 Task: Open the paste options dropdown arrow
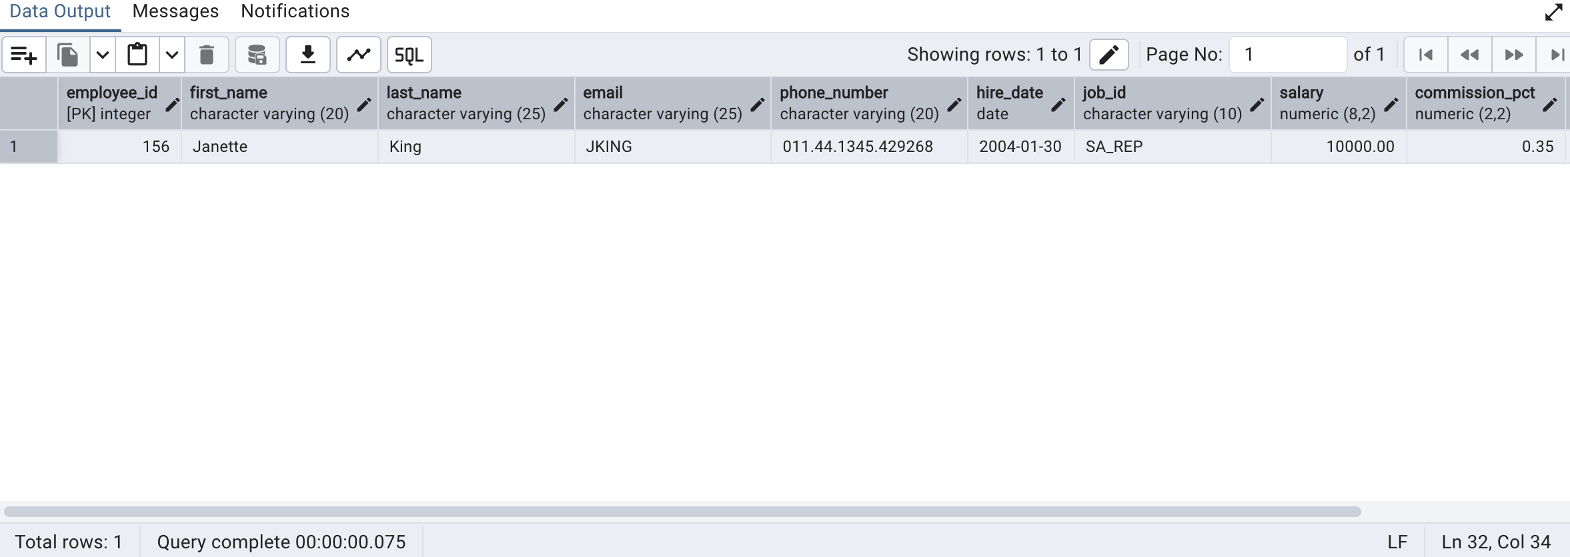point(172,55)
